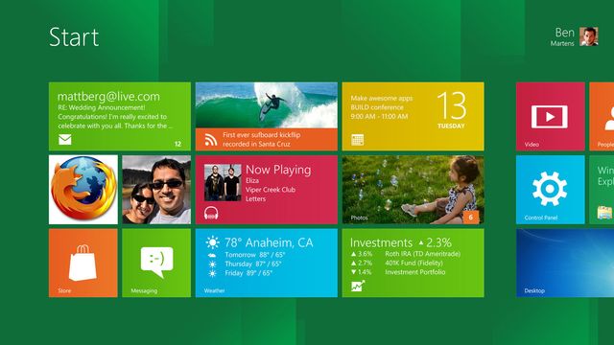Click the calendar grid icon
Viewport: 614px width, 345px height.
(x=357, y=140)
